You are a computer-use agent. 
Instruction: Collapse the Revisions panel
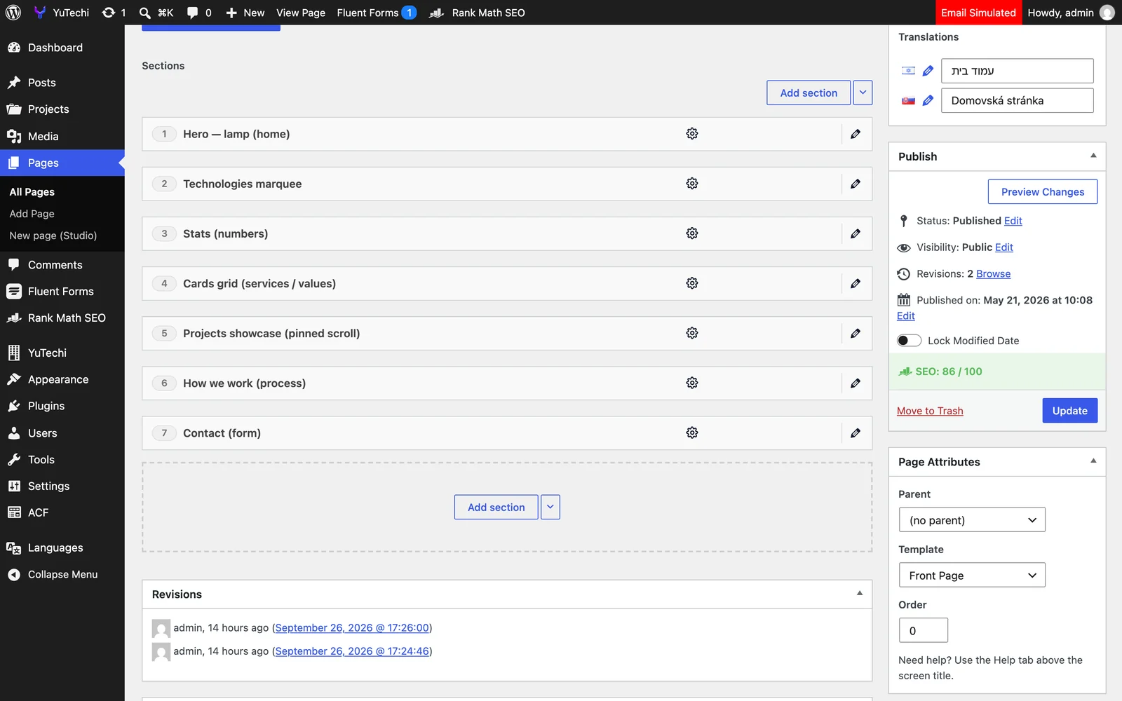click(860, 594)
